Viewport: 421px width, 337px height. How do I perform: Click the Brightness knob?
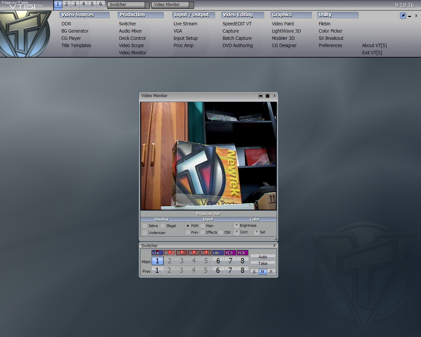tap(236, 225)
